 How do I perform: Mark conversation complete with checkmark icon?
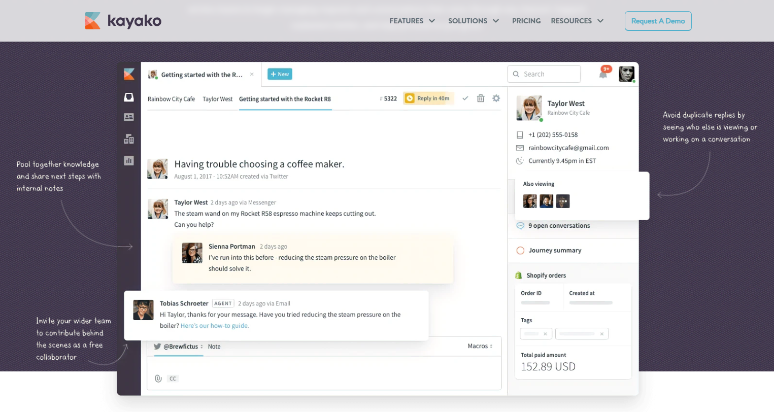pos(465,98)
